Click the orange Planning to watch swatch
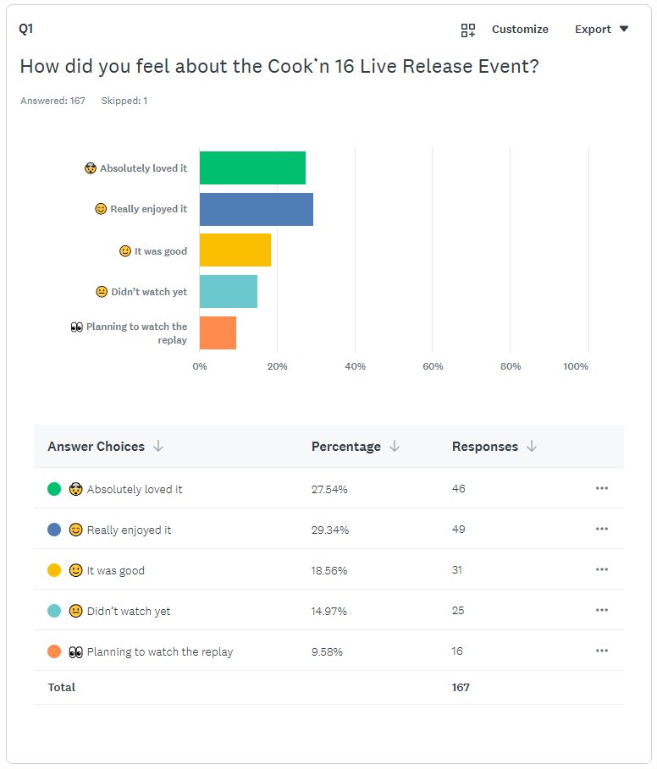 point(54,651)
